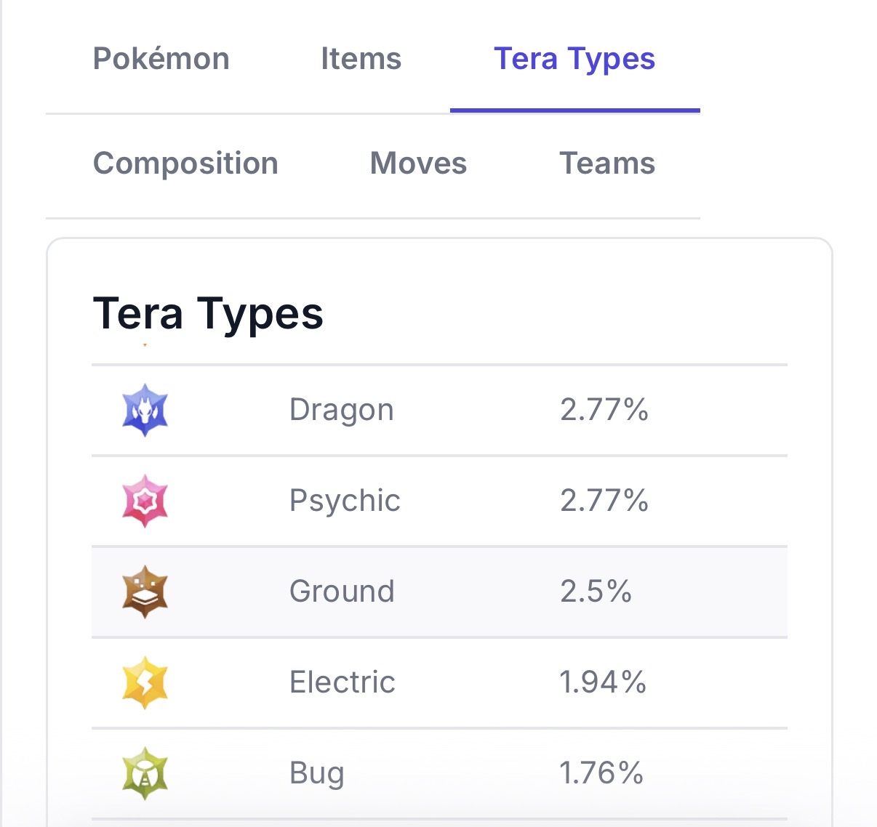Click the Bug type label
877x827 pixels.
tap(316, 773)
